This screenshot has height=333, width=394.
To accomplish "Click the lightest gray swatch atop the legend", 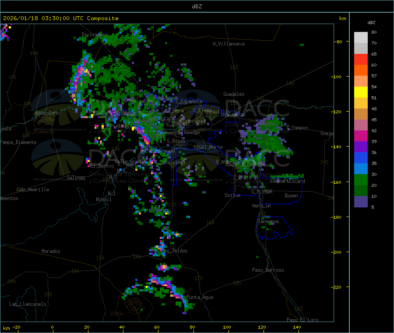I will 361,38.
